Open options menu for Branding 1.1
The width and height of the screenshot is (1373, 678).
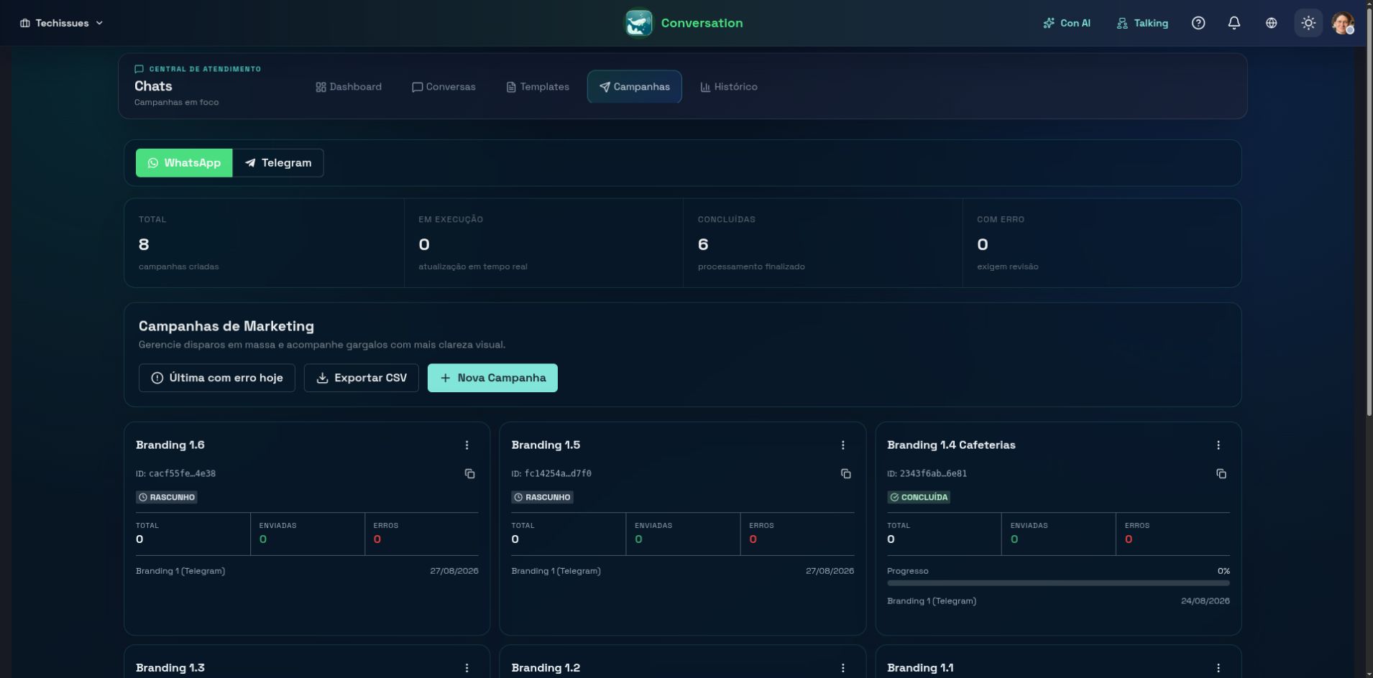[x=1218, y=668]
